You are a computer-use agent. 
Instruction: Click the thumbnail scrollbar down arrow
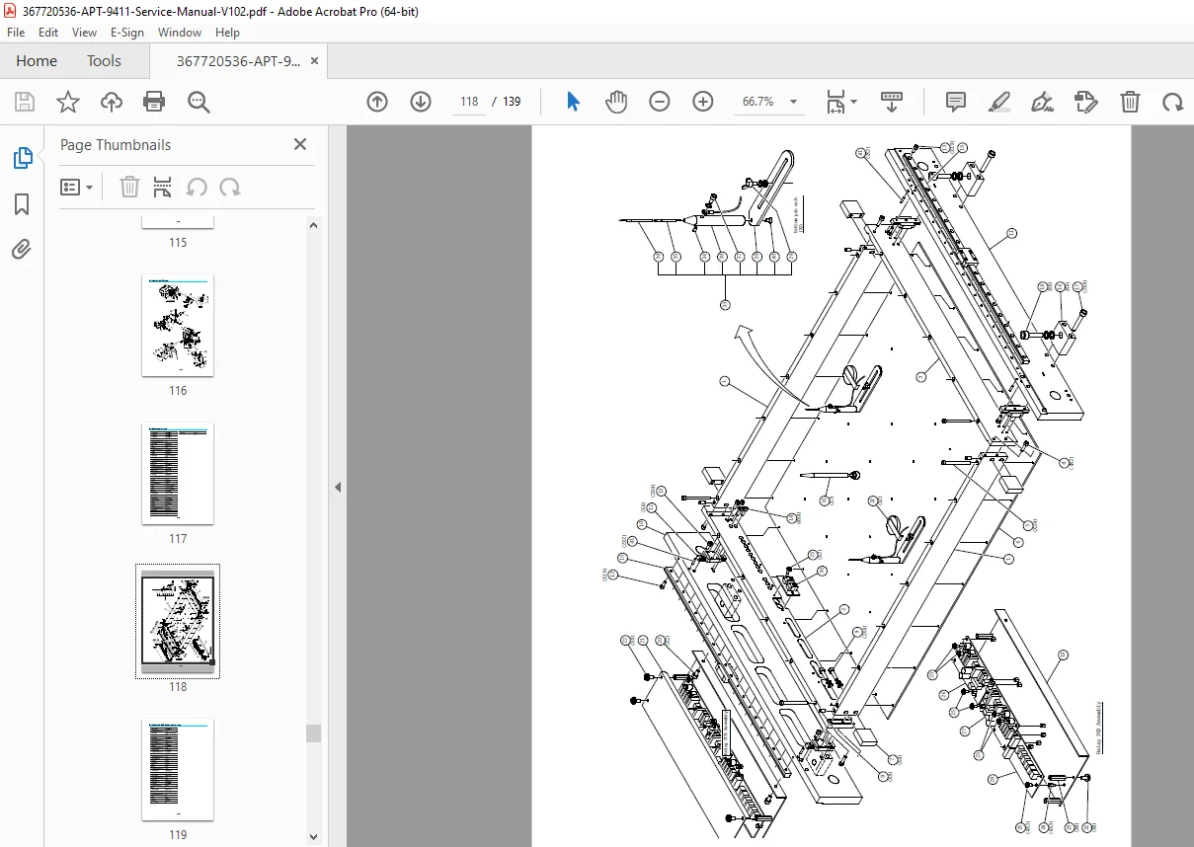point(314,837)
